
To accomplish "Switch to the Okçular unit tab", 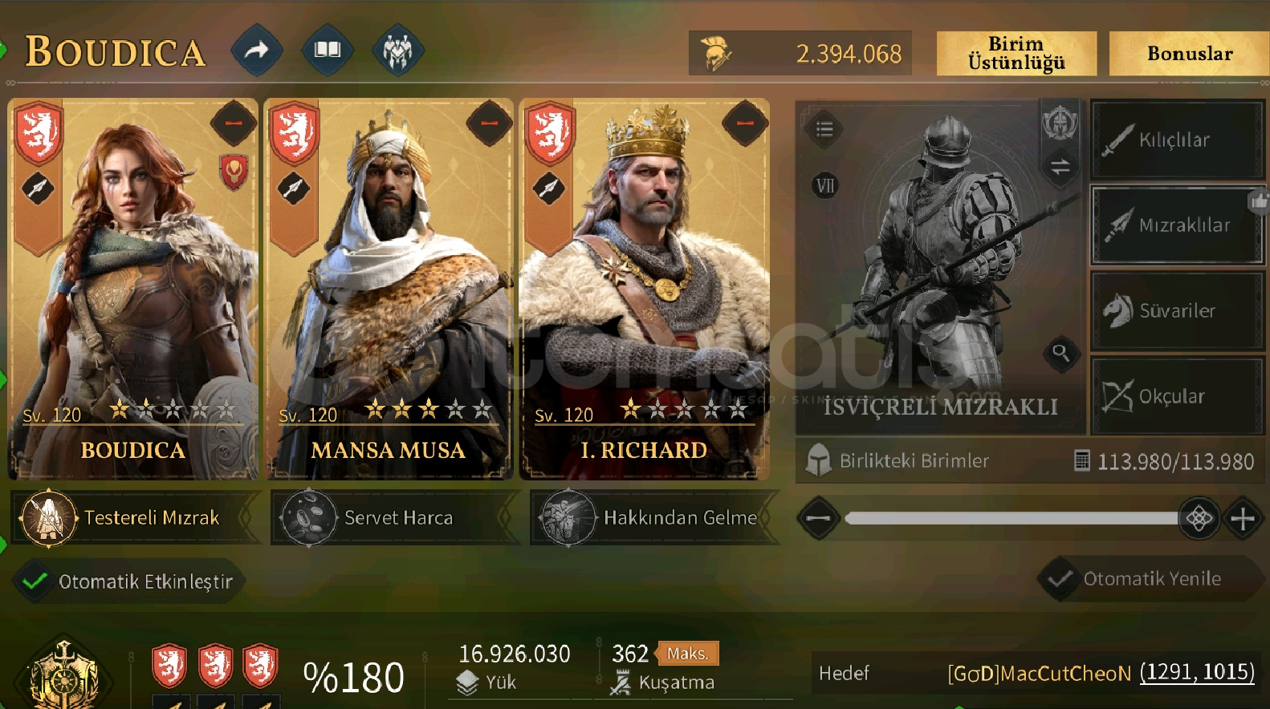I will pos(1177,396).
